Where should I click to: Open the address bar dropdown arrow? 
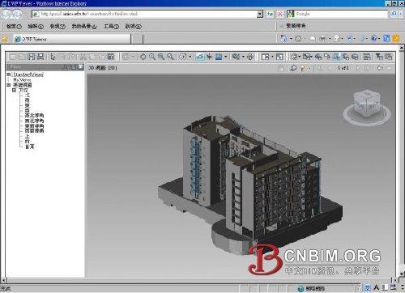260,14
